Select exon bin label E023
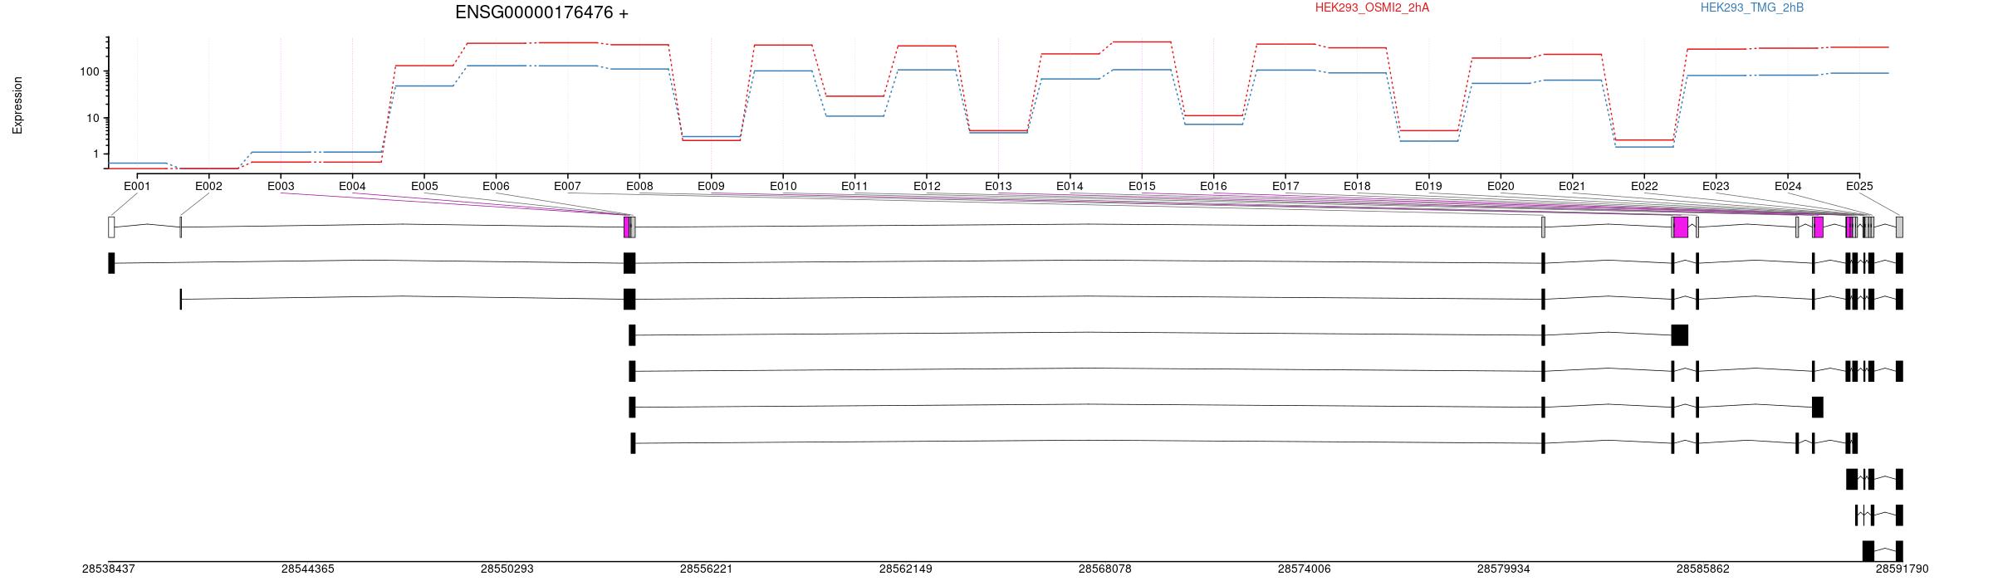 tap(1716, 187)
